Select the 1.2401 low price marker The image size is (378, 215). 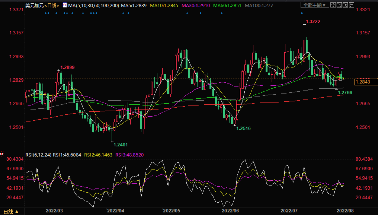tap(120, 145)
